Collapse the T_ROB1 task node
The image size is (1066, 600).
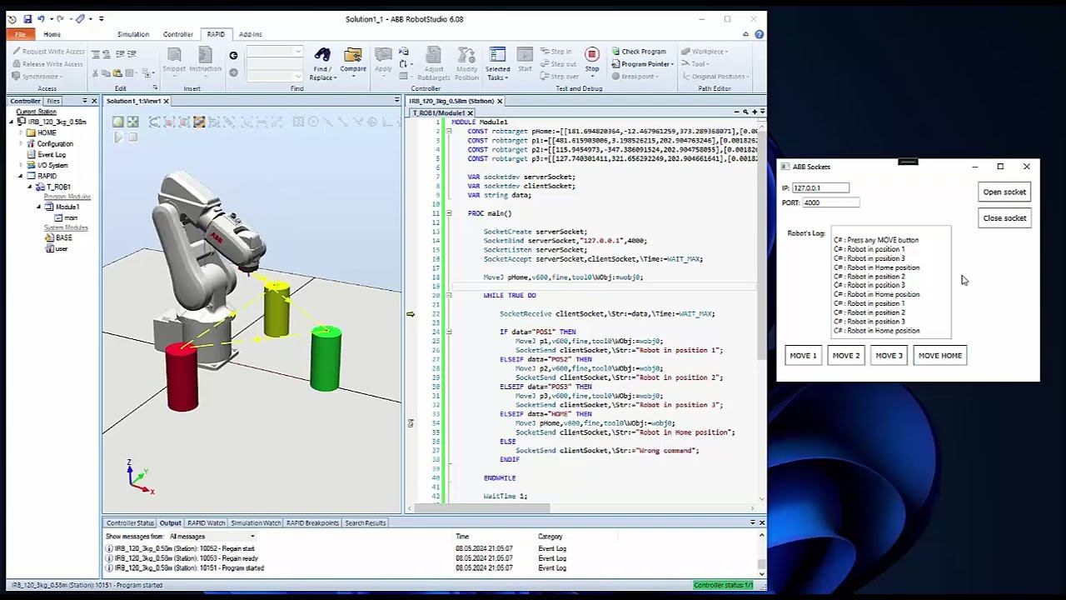click(29, 187)
